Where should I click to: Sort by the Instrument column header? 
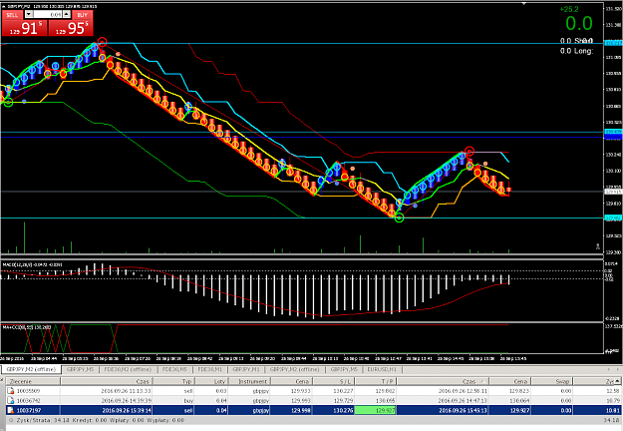click(x=250, y=381)
